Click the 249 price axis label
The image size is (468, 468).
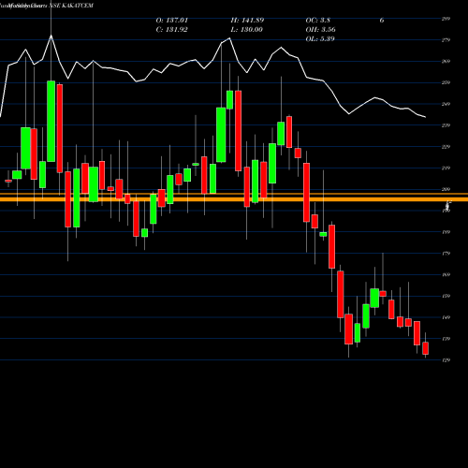tap(446, 104)
